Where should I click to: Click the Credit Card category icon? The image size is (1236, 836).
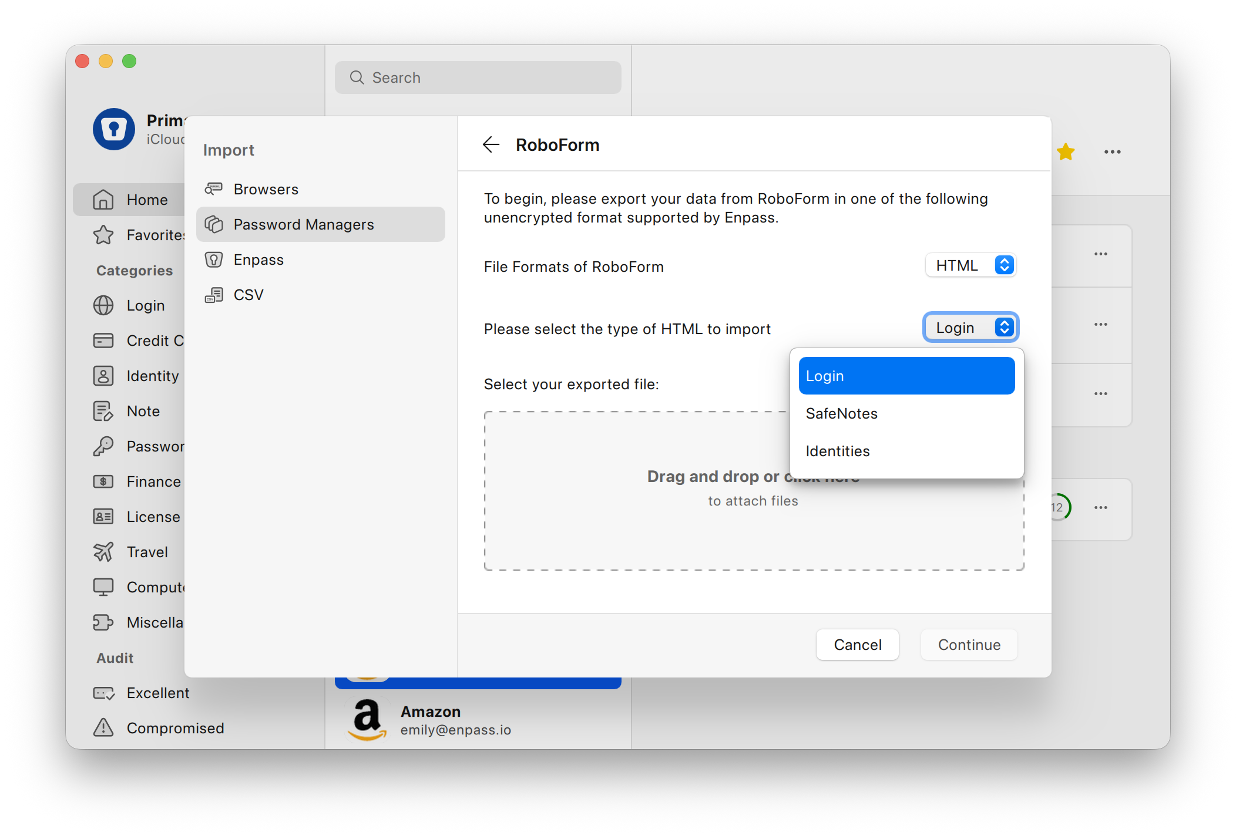tap(103, 341)
